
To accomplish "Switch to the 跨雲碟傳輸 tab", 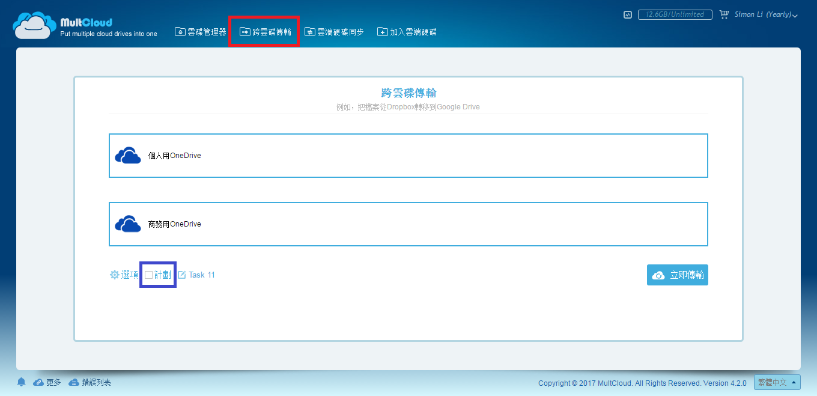I will tap(265, 32).
